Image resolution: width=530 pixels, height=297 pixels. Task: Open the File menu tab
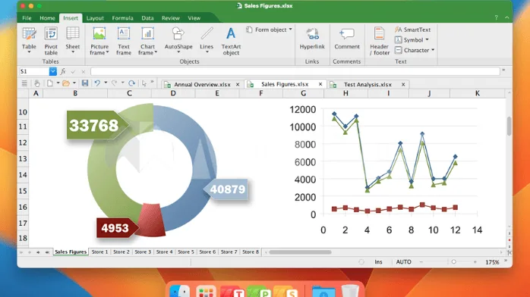[x=27, y=18]
